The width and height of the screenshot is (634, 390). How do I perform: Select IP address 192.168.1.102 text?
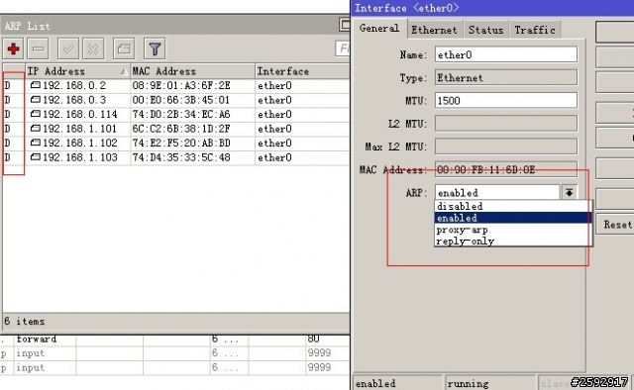pos(80,143)
